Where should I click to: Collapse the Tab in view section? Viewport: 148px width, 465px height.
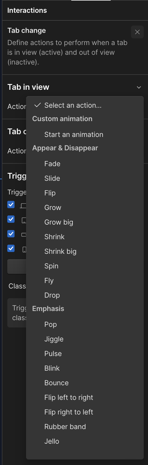coord(139,87)
